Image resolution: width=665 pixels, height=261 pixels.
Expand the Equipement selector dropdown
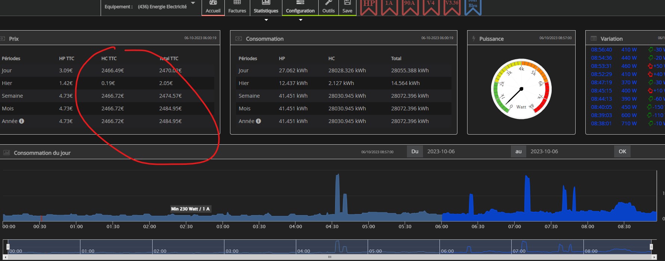193,3
